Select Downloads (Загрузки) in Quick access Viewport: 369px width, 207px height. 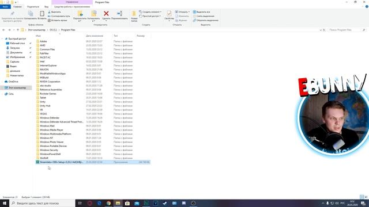pos(15,48)
